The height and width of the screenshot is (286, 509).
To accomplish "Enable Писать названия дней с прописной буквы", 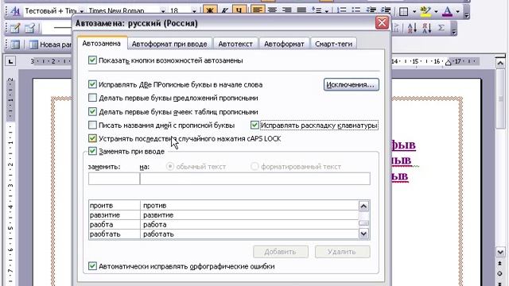I will coord(92,125).
